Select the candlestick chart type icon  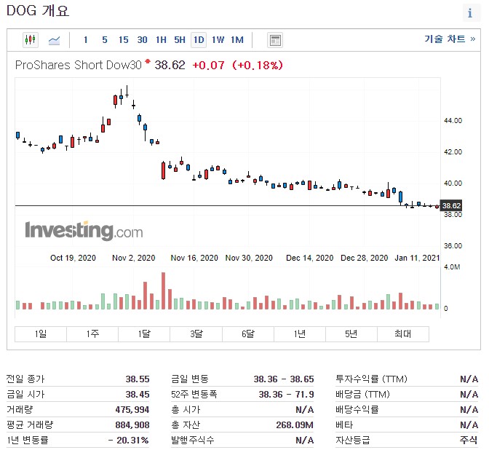31,40
